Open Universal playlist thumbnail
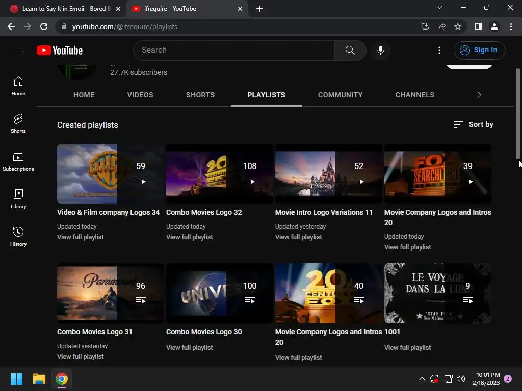522x391 pixels. tap(219, 293)
